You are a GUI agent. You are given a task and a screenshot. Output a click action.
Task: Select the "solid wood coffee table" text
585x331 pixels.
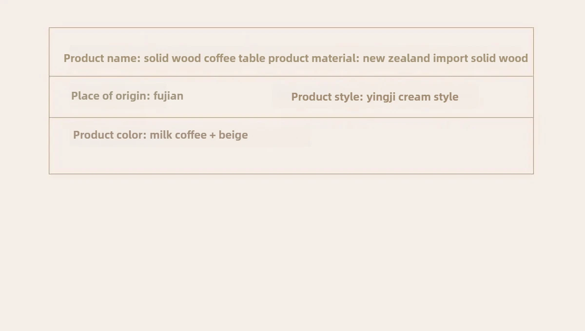pyautogui.click(x=205, y=58)
